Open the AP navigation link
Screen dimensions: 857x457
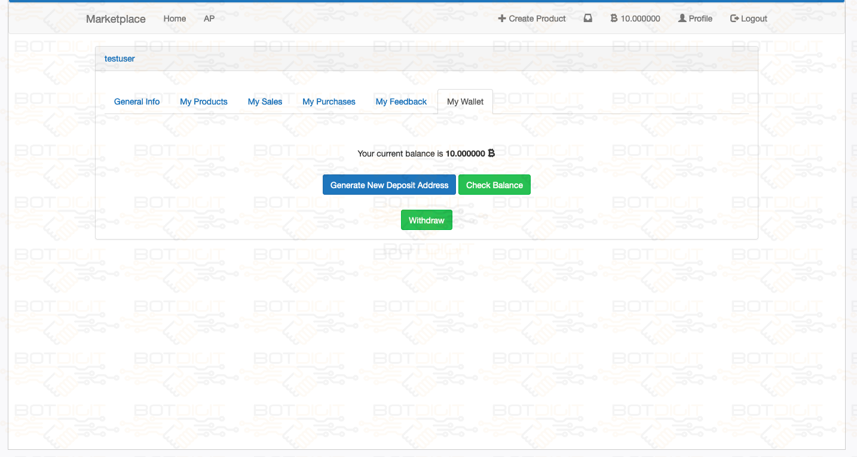point(209,19)
